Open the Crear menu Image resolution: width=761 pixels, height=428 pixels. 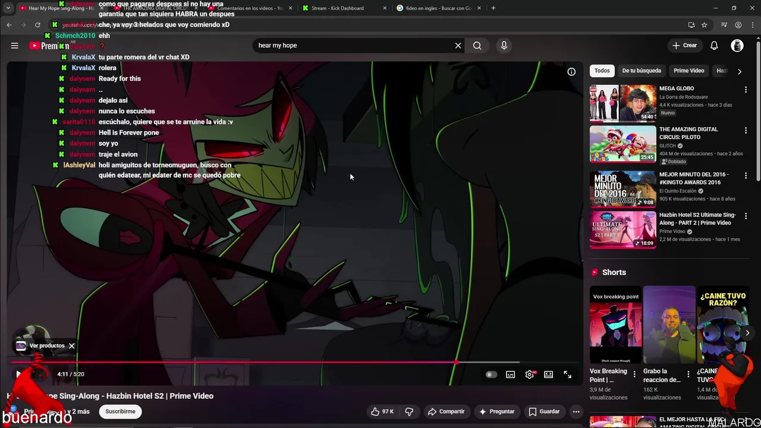pos(684,45)
